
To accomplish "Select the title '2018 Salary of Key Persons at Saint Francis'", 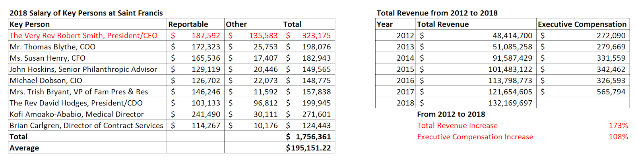I will (x=86, y=13).
